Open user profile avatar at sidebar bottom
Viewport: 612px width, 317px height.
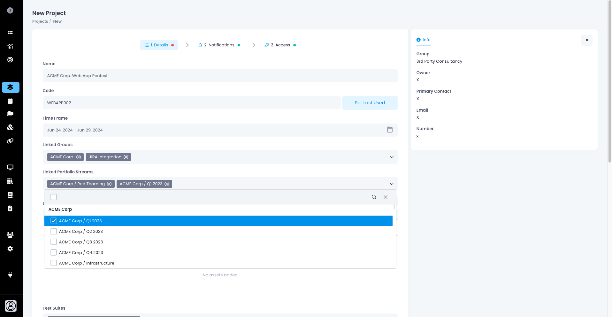coord(11,306)
